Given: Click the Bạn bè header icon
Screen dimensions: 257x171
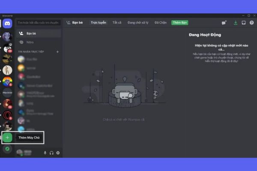Looking at the screenshot, I should pos(68,23).
